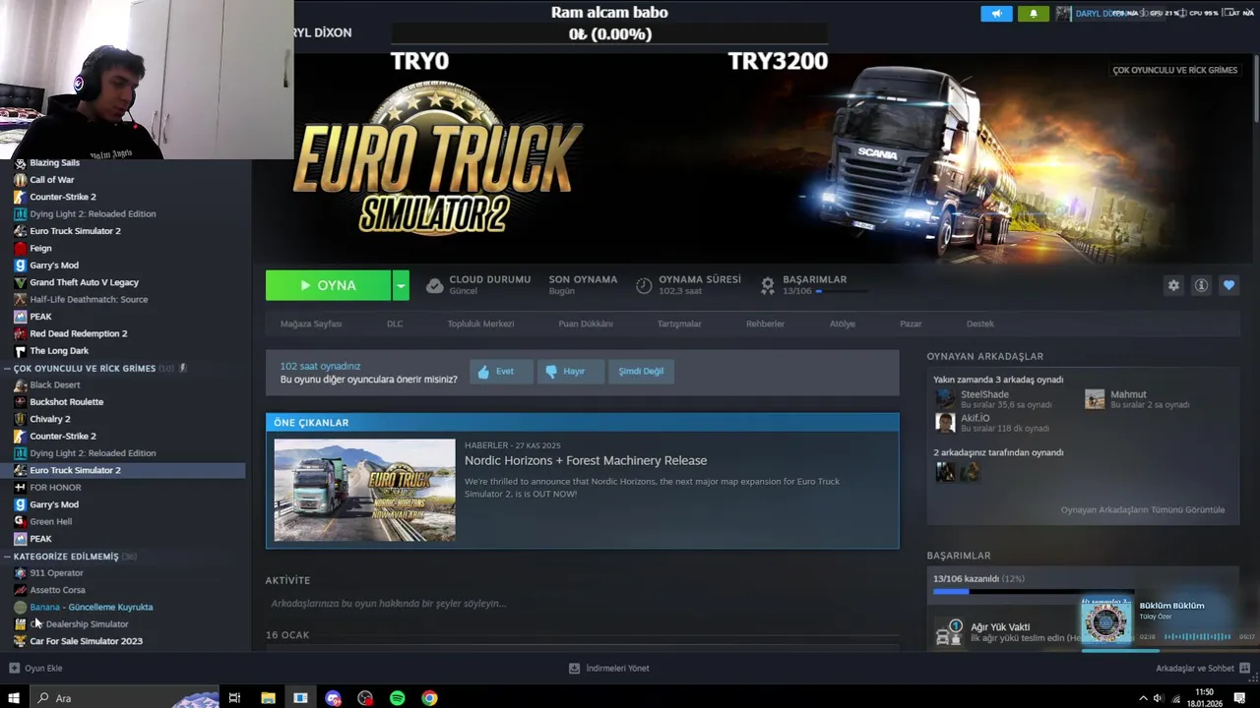
Task: Click the Black Desert game icon
Action: coord(20,384)
